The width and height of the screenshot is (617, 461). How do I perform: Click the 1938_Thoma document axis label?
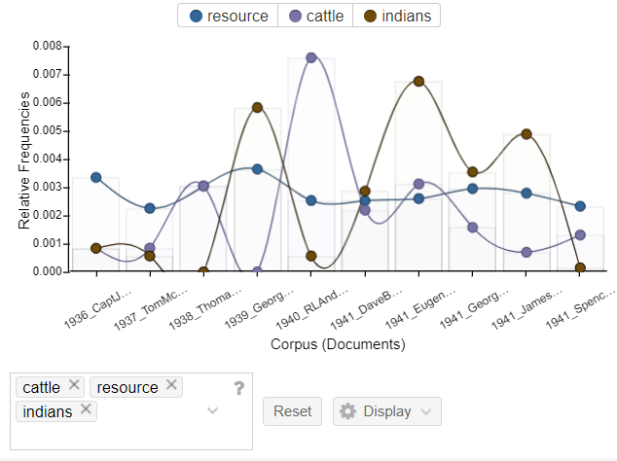[x=204, y=310]
